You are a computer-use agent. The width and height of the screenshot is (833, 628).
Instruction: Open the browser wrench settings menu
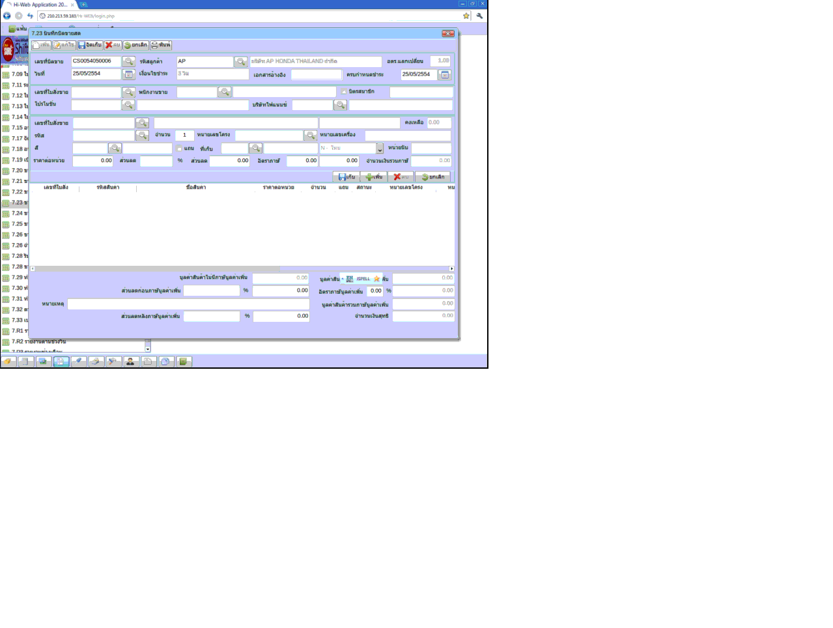(x=480, y=16)
